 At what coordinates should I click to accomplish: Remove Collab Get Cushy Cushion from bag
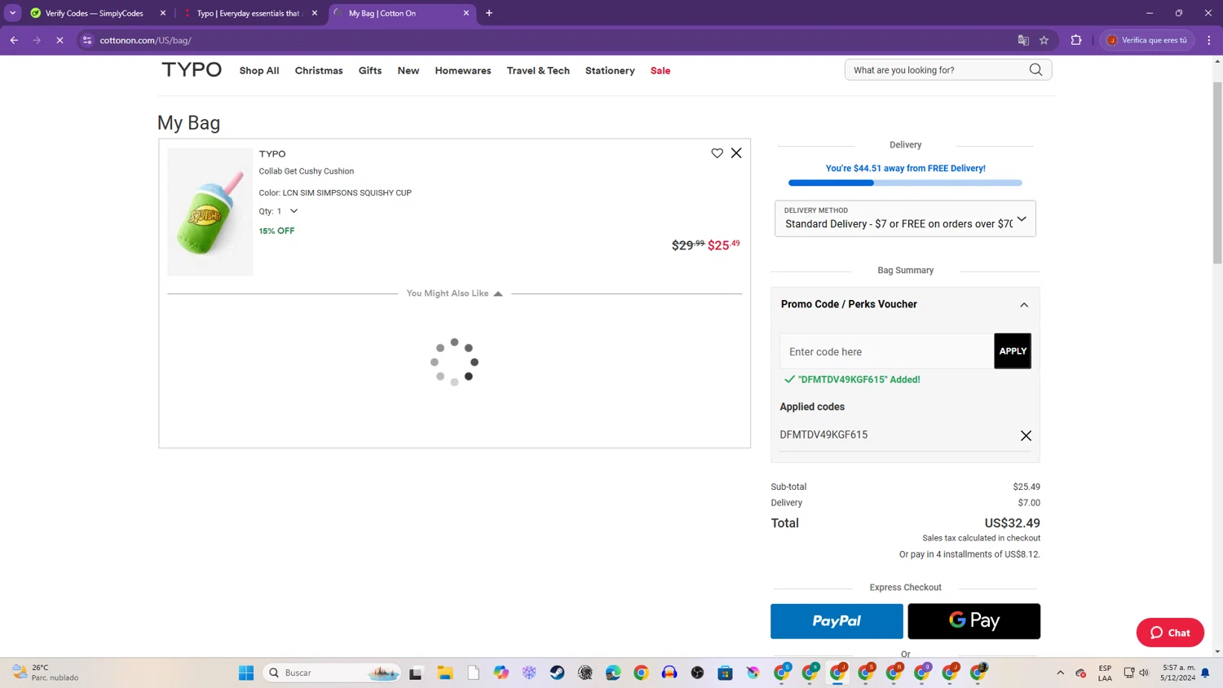[736, 153]
